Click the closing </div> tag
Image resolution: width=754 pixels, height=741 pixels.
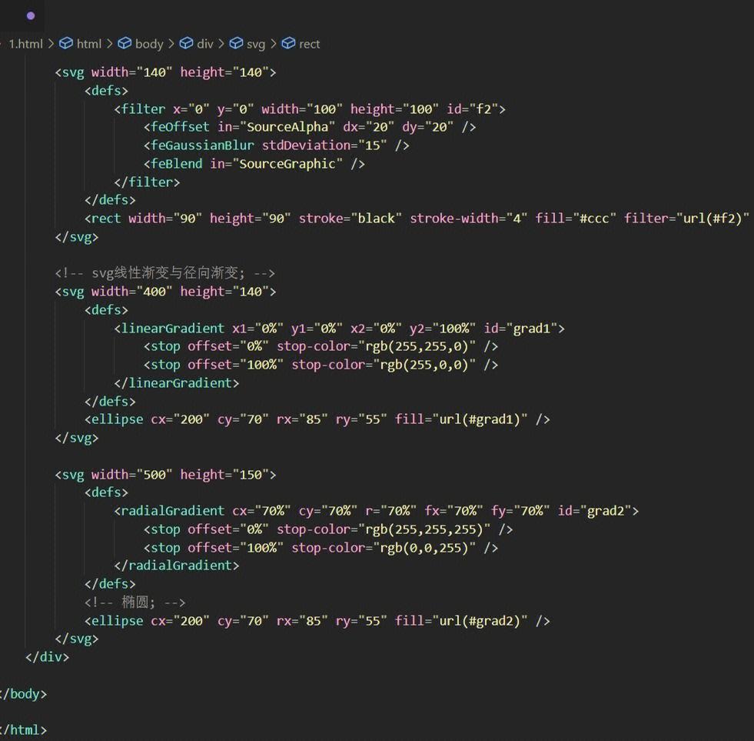pos(47,657)
